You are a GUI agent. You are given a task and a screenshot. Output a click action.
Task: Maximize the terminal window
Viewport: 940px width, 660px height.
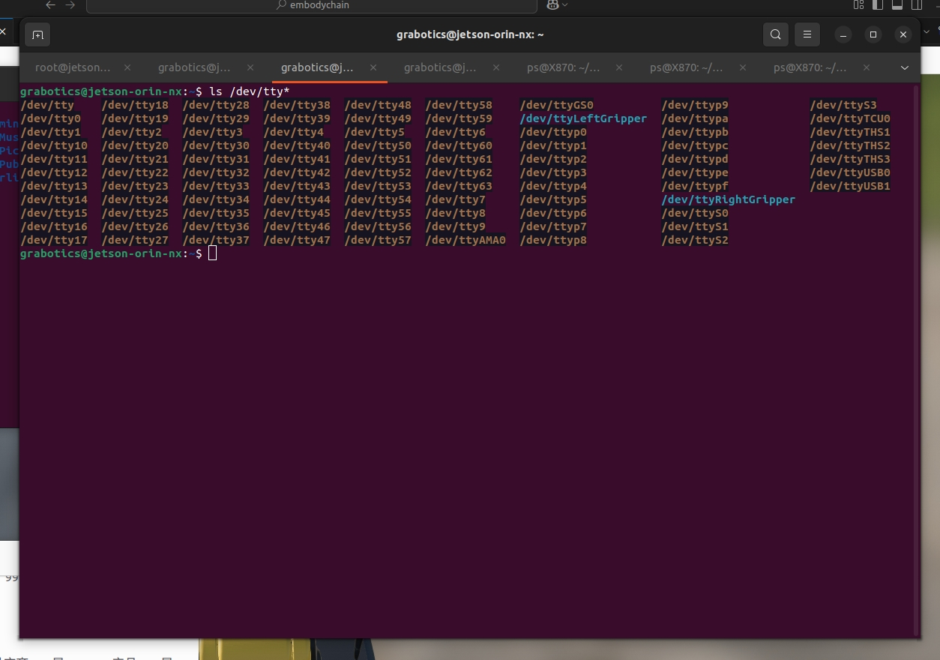point(873,34)
